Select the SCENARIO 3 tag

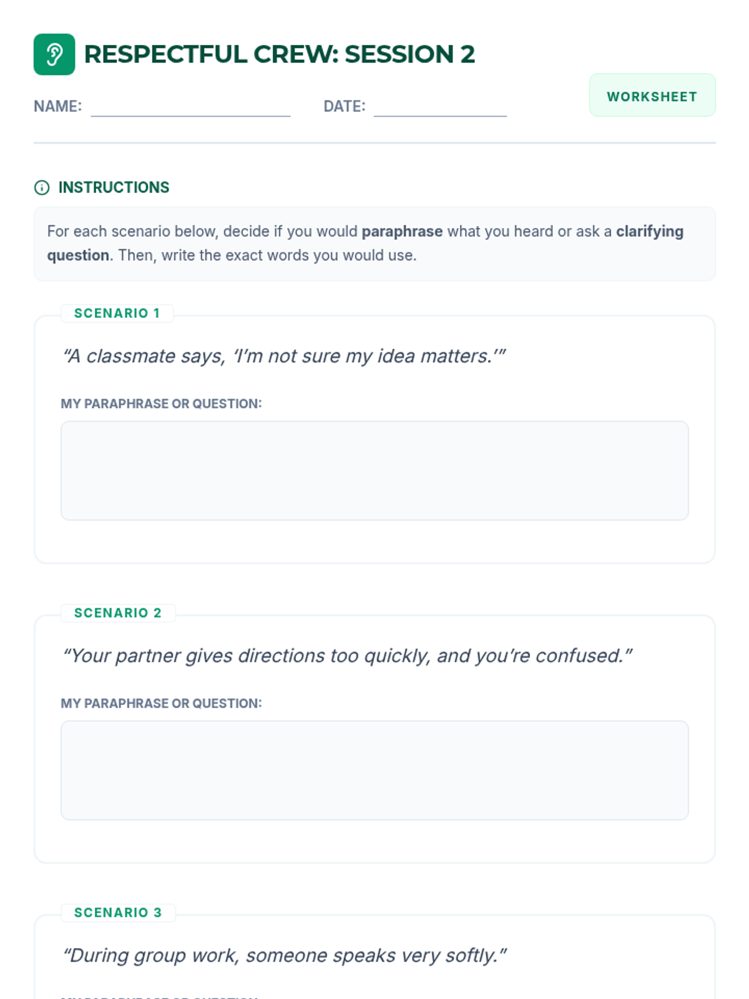(118, 913)
